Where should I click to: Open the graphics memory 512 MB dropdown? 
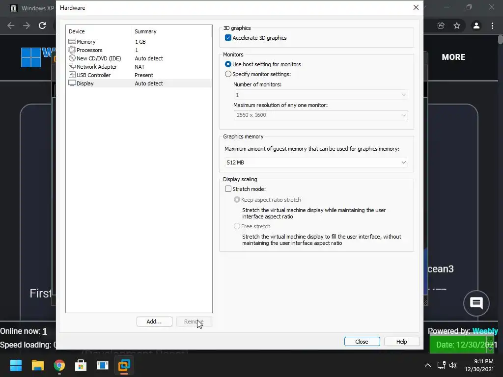click(x=316, y=162)
